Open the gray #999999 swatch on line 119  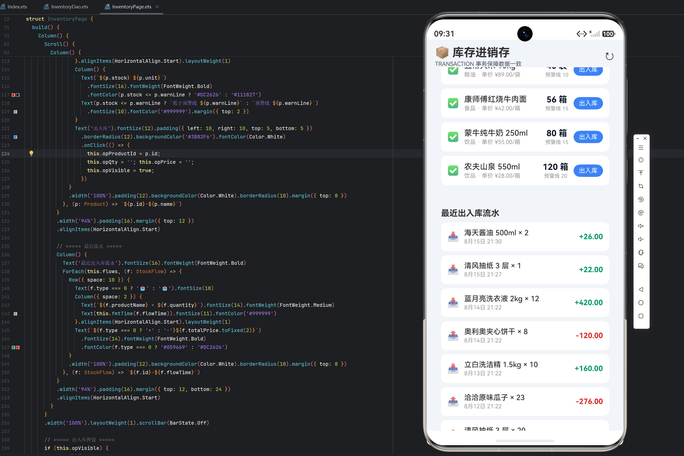coord(15,112)
